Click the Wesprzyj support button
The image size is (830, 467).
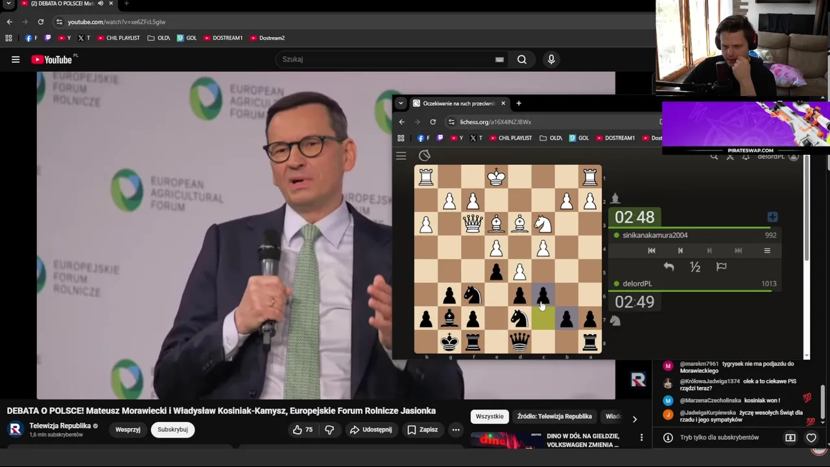(128, 429)
